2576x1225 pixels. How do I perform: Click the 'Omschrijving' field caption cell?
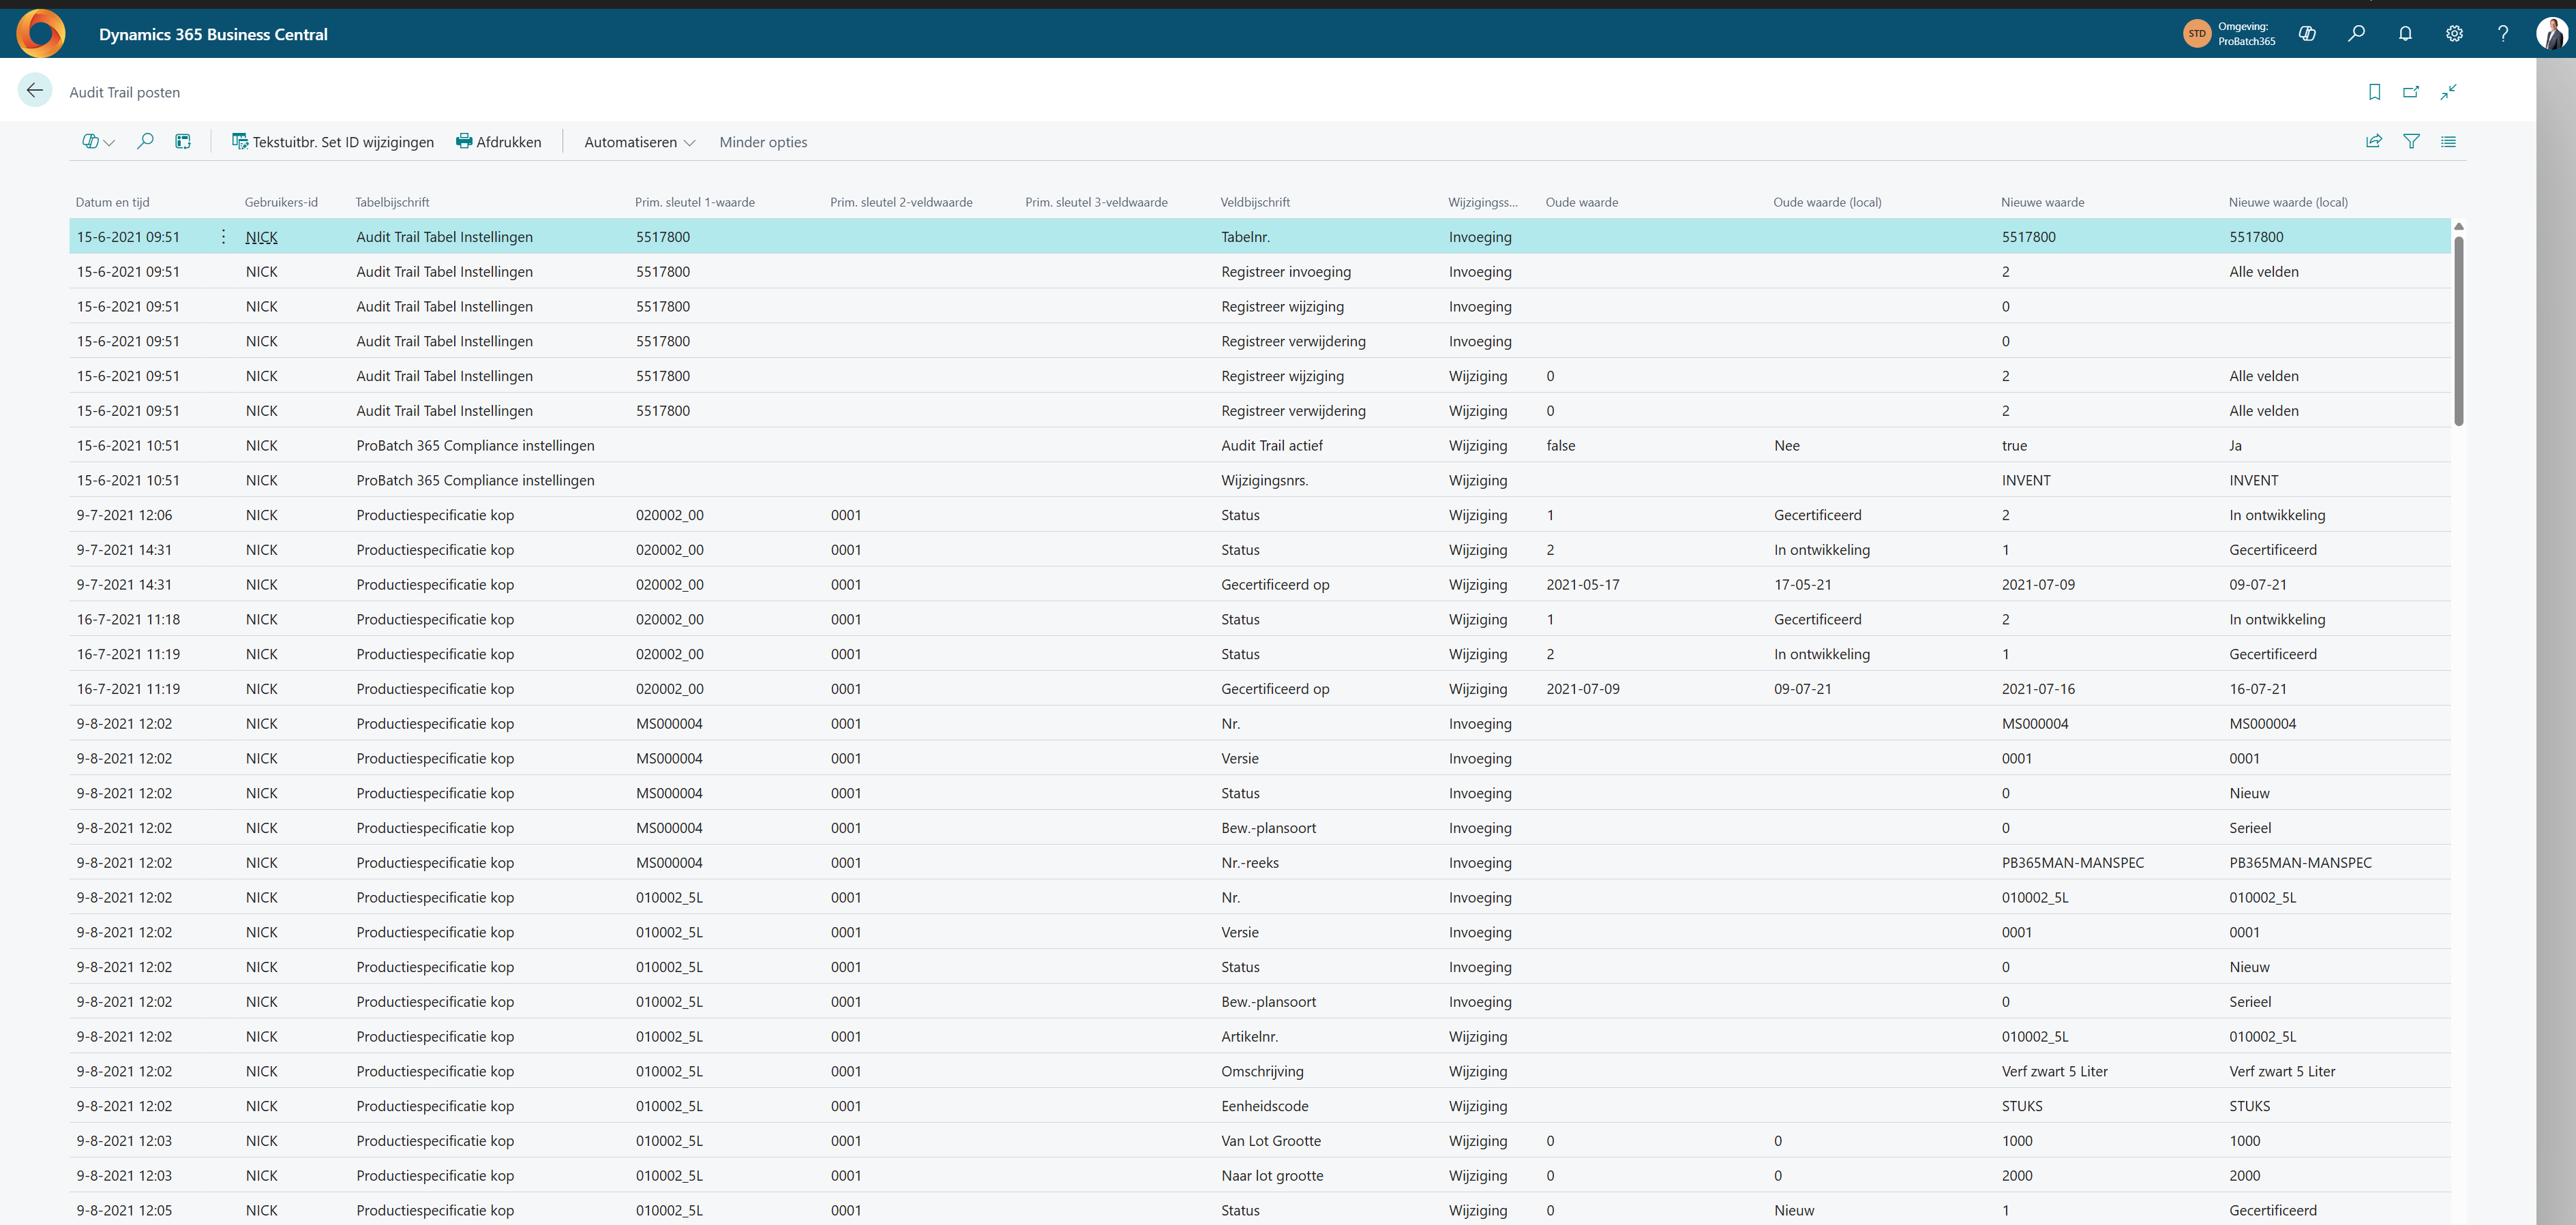[x=1262, y=1071]
